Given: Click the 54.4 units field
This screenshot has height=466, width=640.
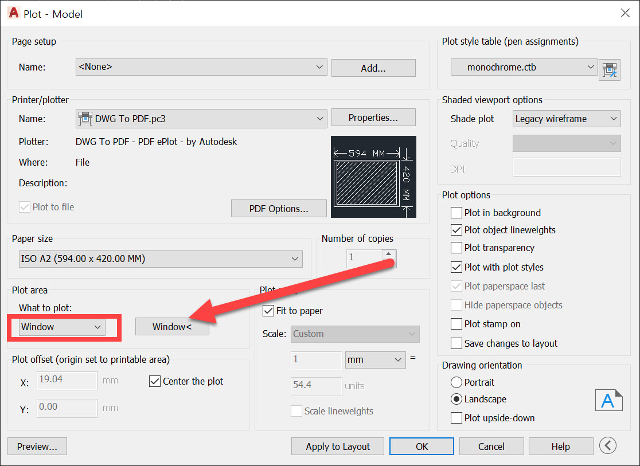Looking at the screenshot, I should pyautogui.click(x=316, y=386).
